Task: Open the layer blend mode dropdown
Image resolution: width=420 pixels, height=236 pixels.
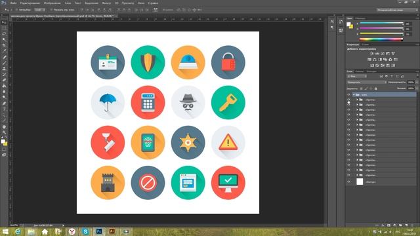Action: coord(367,83)
